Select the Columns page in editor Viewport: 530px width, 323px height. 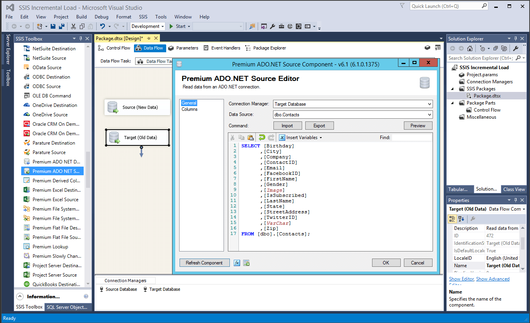click(189, 109)
